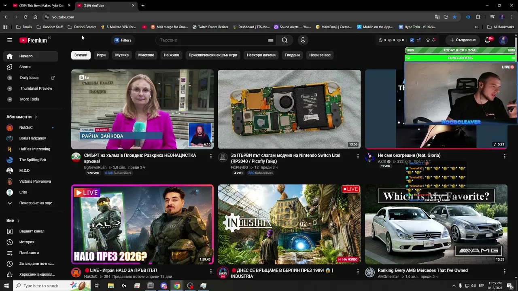518x291 pixels.
Task: Click the translate page icon
Action: pos(437,17)
